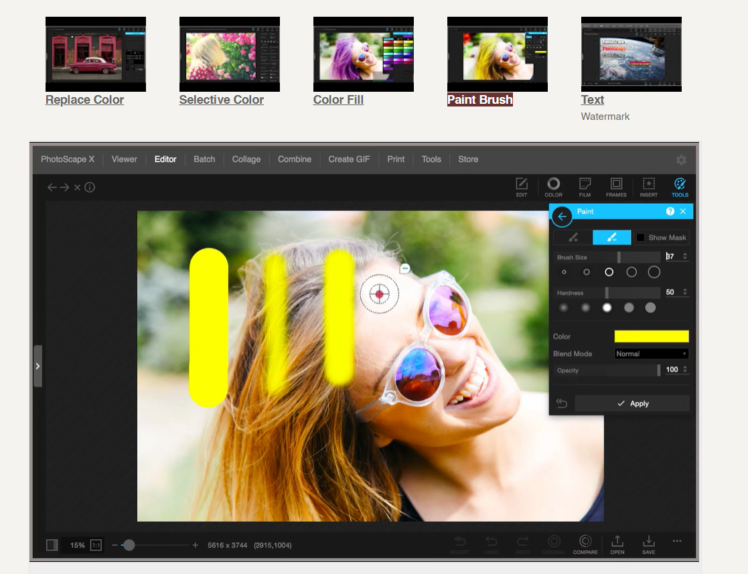Screen dimensions: 748x574
Task: Click the Open button
Action: (x=617, y=545)
